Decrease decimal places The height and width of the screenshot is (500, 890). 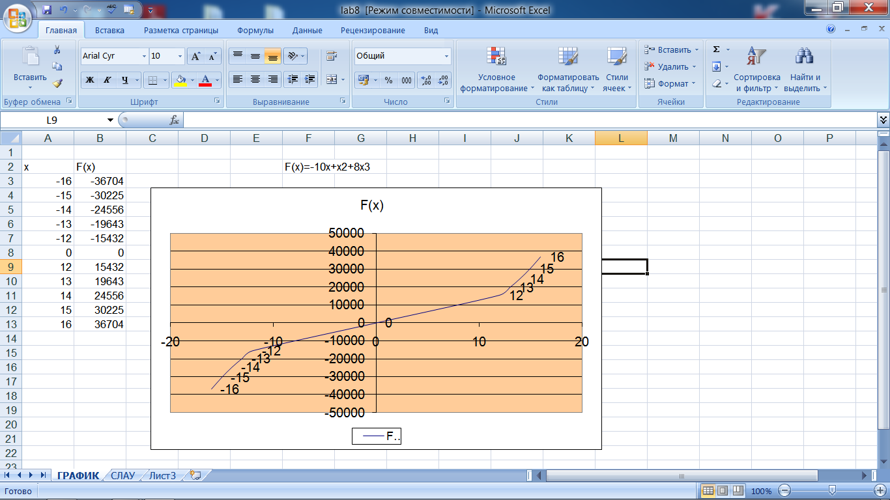pyautogui.click(x=444, y=80)
